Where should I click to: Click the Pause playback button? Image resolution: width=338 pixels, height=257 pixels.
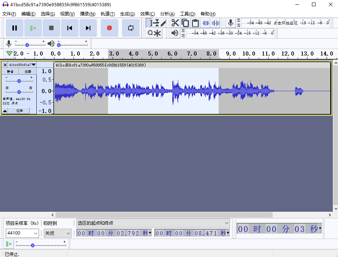point(15,28)
